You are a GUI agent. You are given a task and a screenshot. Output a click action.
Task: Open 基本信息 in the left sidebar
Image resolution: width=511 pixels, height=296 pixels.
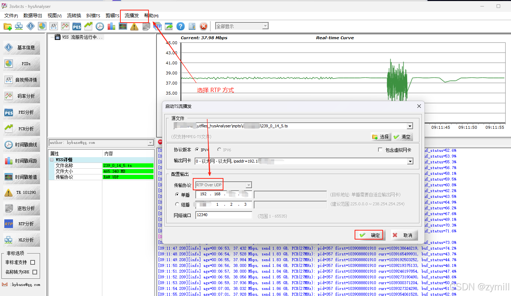[22, 47]
